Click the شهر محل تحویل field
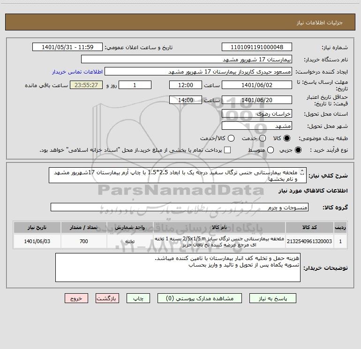 pos(257,126)
